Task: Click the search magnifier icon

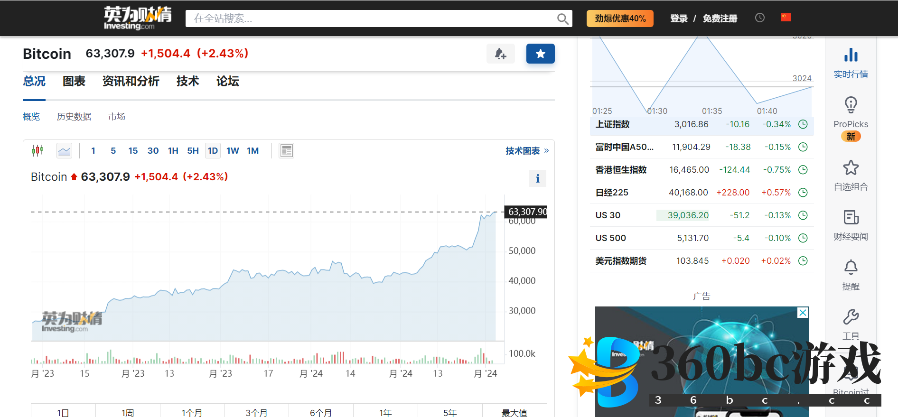Action: [x=562, y=19]
